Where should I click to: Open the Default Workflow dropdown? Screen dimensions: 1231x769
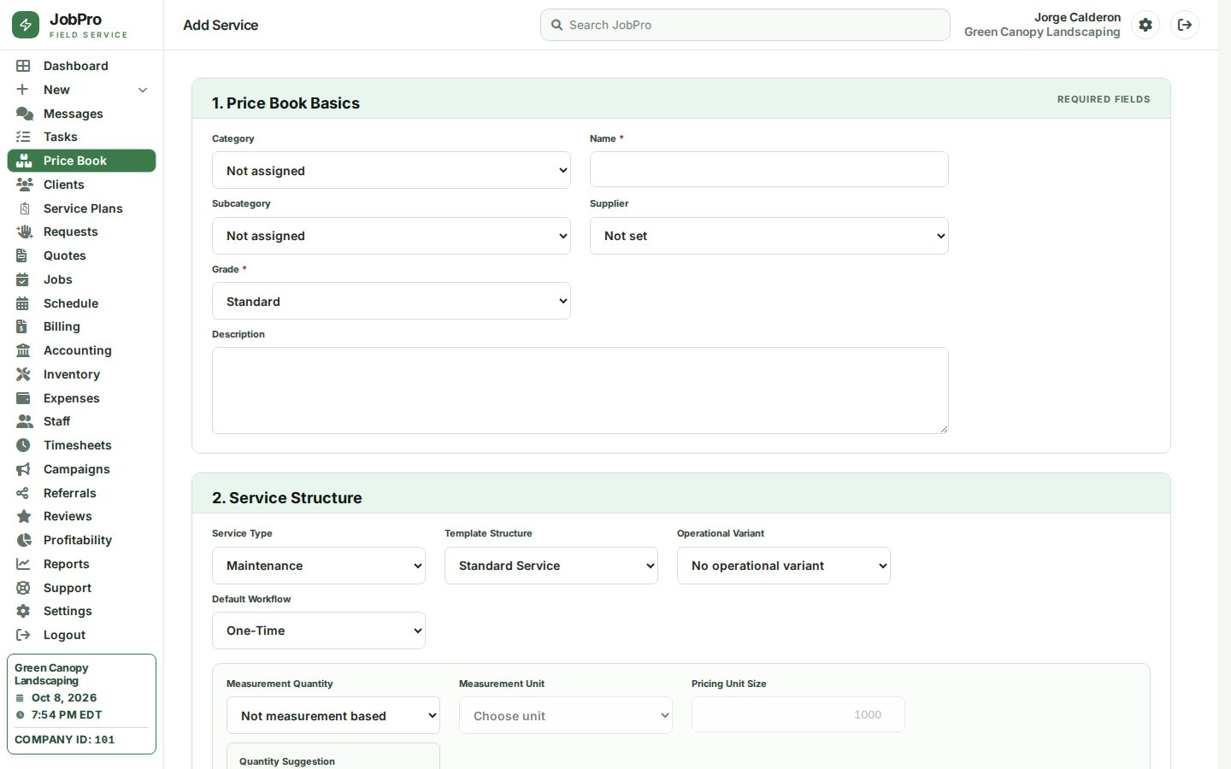(319, 631)
